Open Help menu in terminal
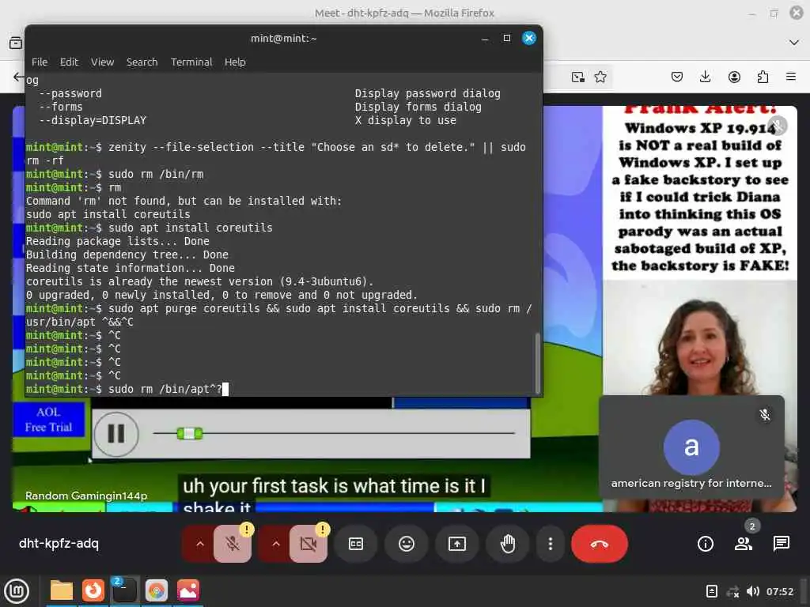The image size is (810, 607). [x=235, y=62]
